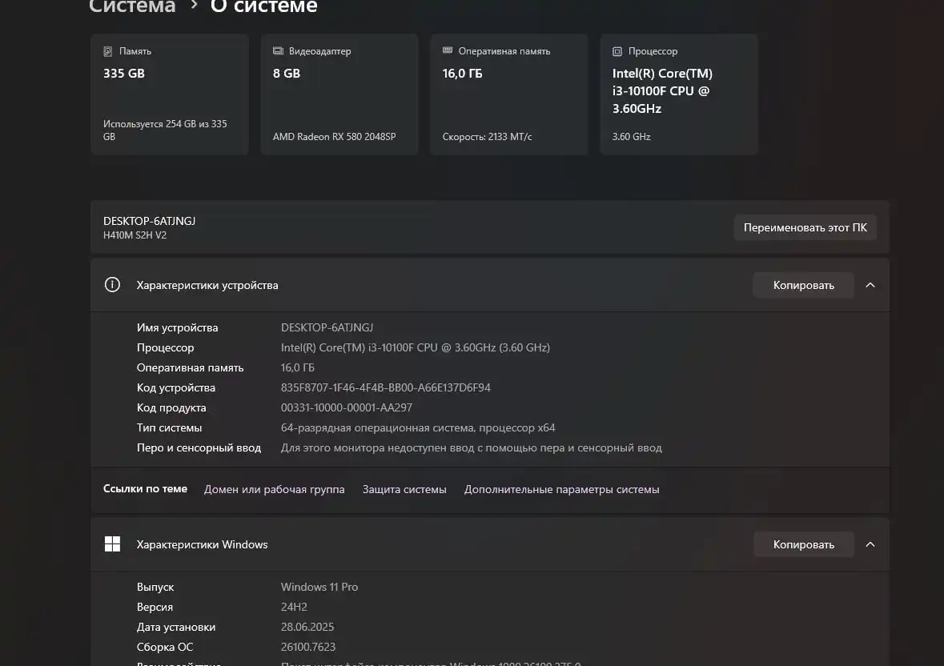Viewport: 944px width, 666px height.
Task: Collapse the Характеристики устройства section chevron
Action: (870, 285)
